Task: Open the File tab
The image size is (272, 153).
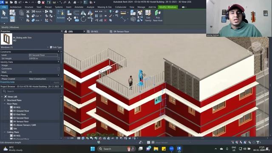Action: [x=4, y=7]
